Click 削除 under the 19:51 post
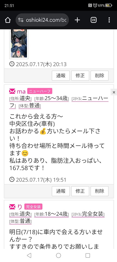Screen dimensions: 117x262 tap(100, 191)
